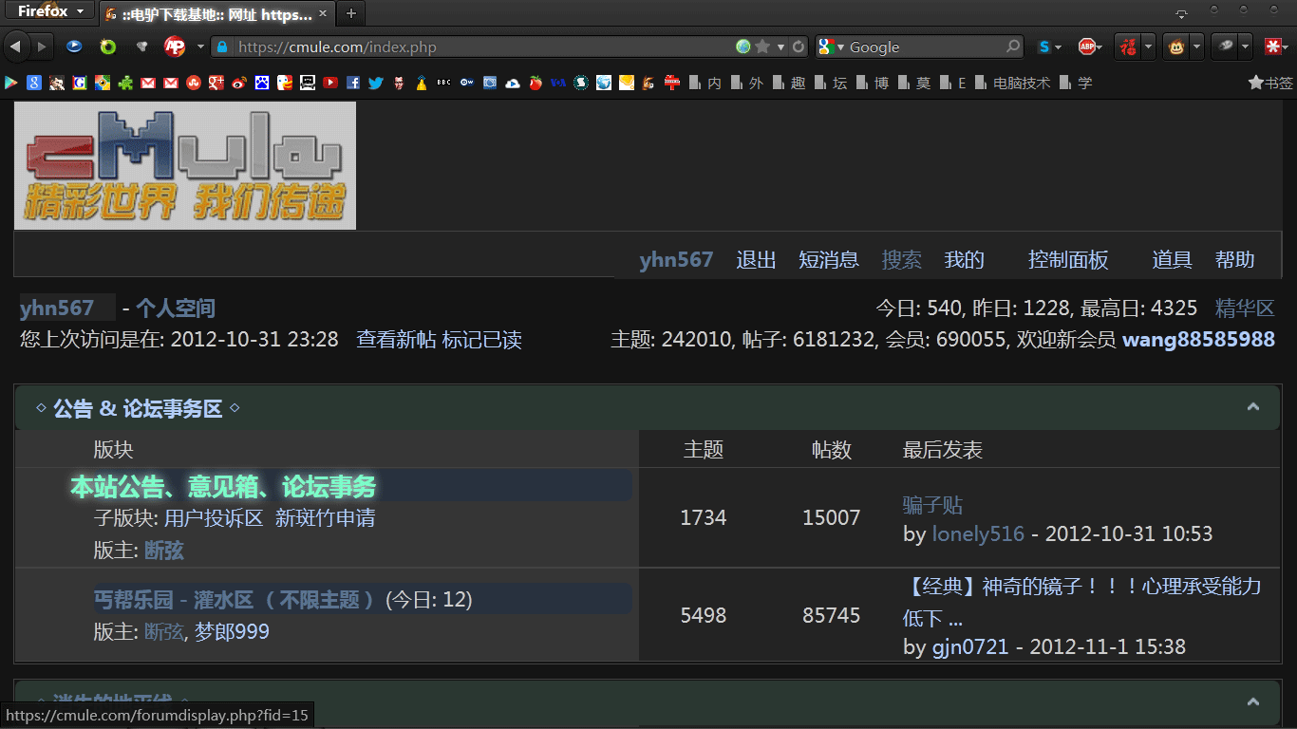Open the dropdown arrow beside the monkey icon
The height and width of the screenshot is (729, 1297).
click(1196, 47)
